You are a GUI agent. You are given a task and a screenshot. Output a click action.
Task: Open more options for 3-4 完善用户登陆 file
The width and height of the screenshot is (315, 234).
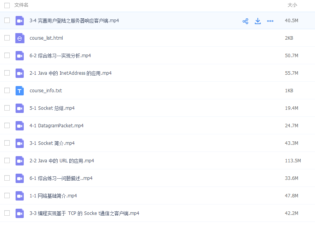270,21
